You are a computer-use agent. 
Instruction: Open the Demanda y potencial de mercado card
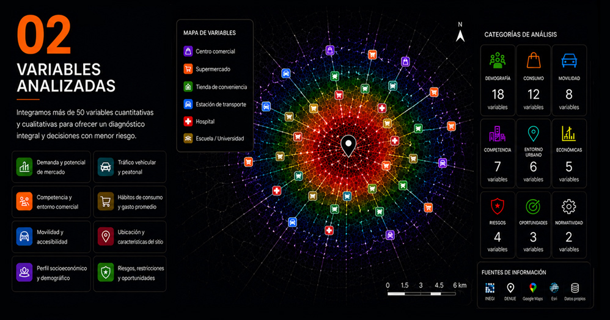click(51, 167)
